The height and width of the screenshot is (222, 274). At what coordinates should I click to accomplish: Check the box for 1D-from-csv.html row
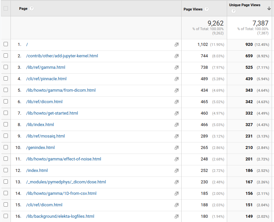[6, 193]
